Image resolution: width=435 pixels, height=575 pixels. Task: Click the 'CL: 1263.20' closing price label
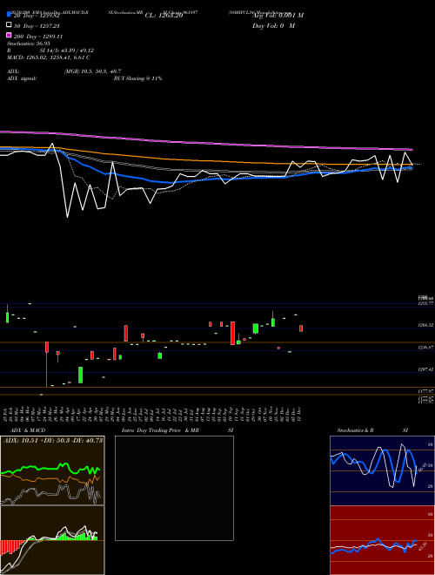pyautogui.click(x=164, y=16)
